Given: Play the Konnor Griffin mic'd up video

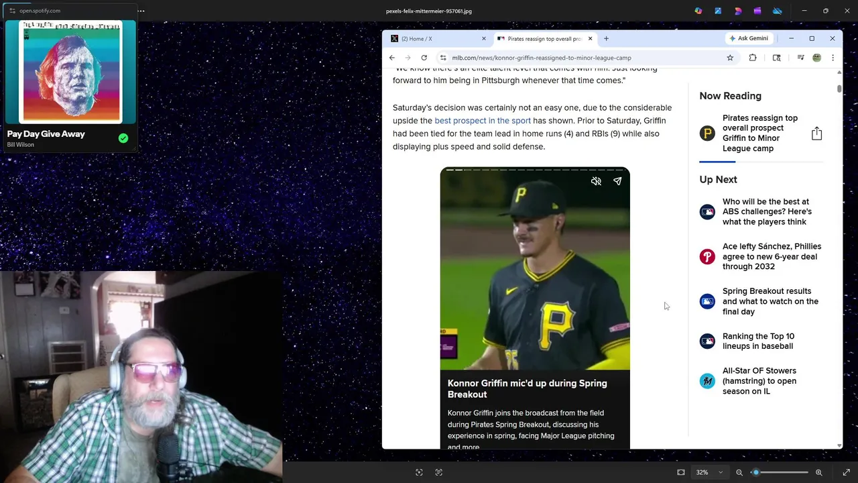Looking at the screenshot, I should (x=535, y=268).
